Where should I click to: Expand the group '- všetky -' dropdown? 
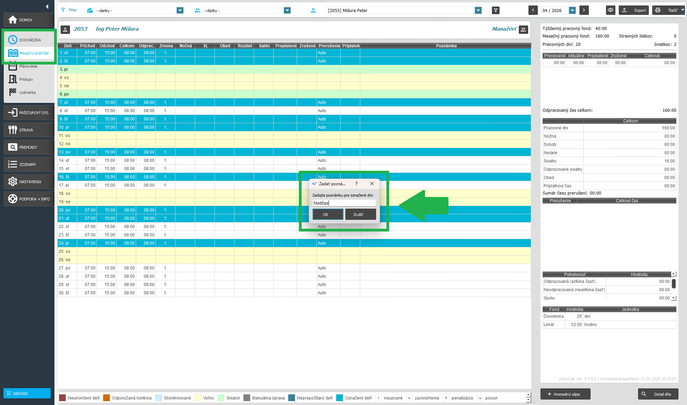287,10
